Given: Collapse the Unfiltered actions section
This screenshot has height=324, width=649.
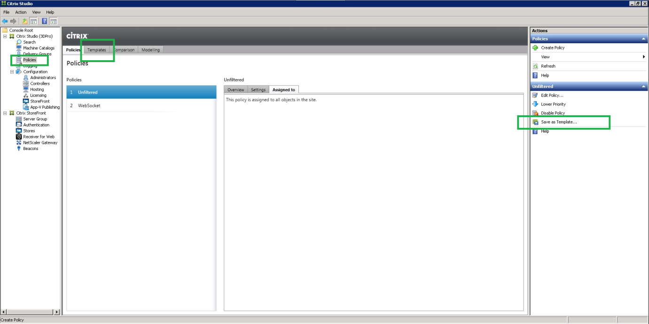Looking at the screenshot, I should tap(643, 87).
